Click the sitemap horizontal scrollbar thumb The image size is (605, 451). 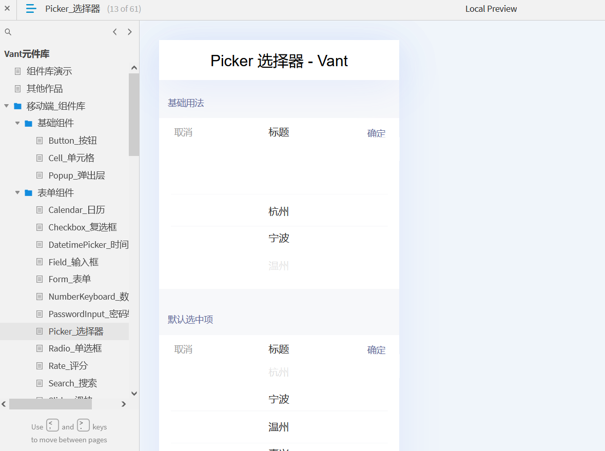point(51,404)
